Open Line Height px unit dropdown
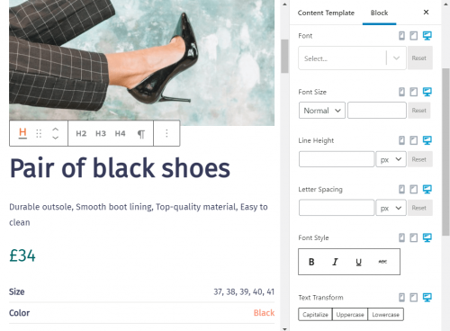450x331 pixels. 391,159
